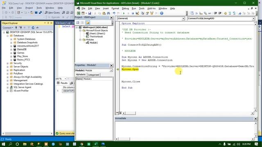Click the Execute button in SSMS
The image size is (262, 147).
click(x=54, y=17)
